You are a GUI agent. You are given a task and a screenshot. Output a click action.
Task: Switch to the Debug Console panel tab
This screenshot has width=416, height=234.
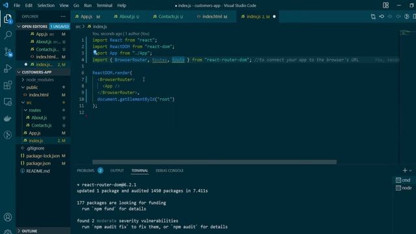point(170,170)
